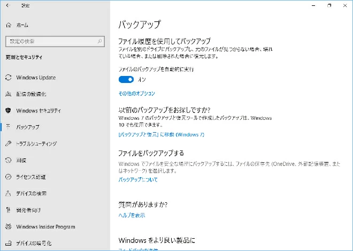Image resolution: width=353 pixels, height=251 pixels.
Task: Select the Windows Update refresh icon
Action: click(8, 78)
